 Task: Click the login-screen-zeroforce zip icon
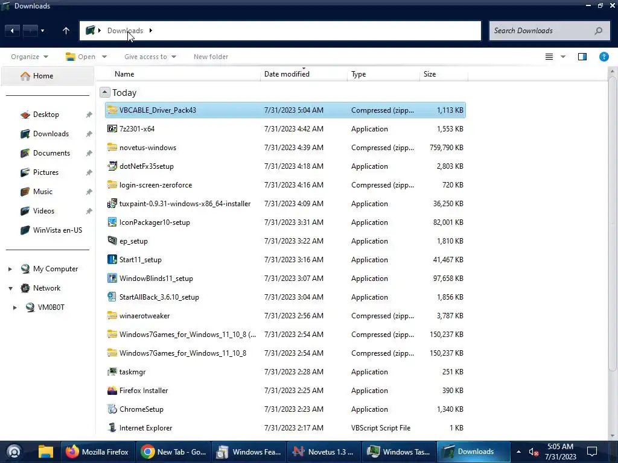pos(112,185)
